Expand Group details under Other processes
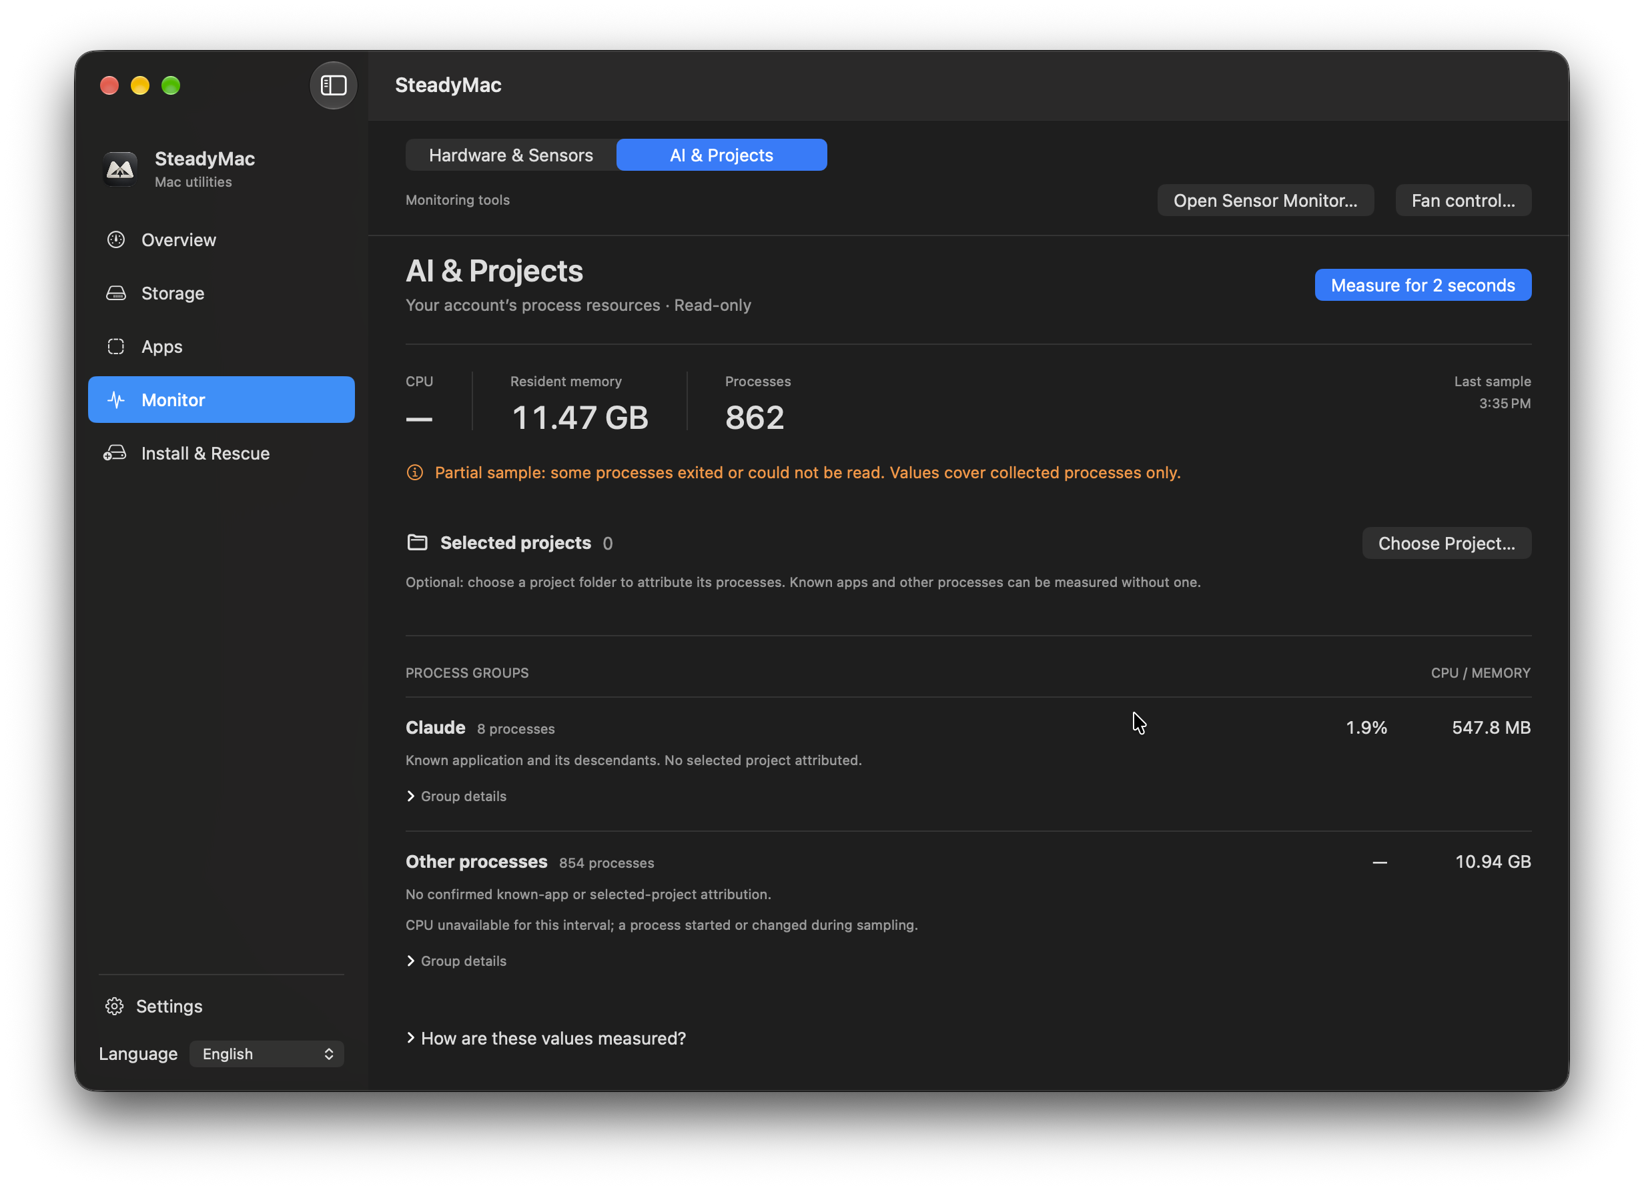Viewport: 1644px width, 1190px height. pyautogui.click(x=456, y=962)
